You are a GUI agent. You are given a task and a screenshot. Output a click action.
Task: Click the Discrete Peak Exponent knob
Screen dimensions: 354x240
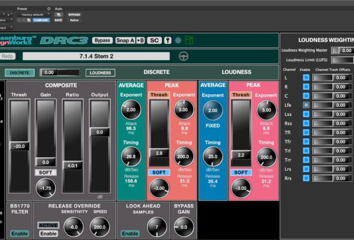click(x=184, y=110)
